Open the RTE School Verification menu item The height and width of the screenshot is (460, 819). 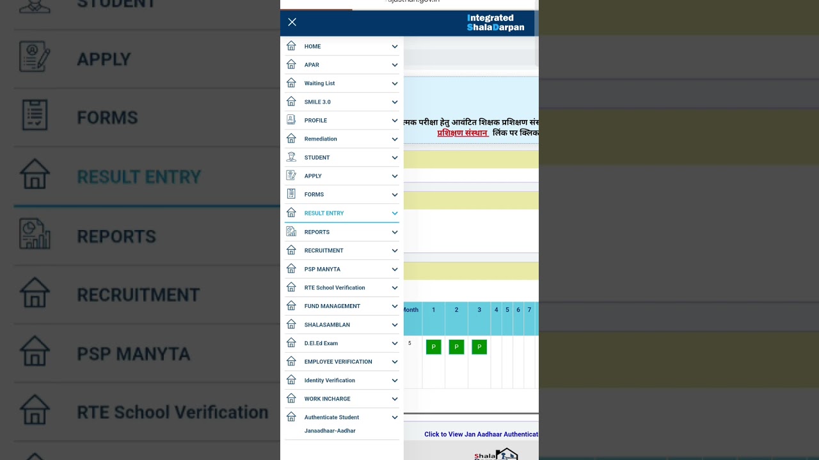(x=342, y=287)
